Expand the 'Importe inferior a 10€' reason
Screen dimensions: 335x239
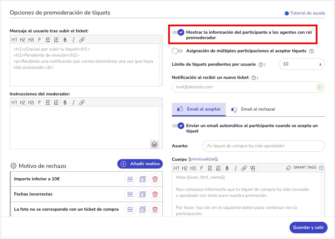point(130,179)
